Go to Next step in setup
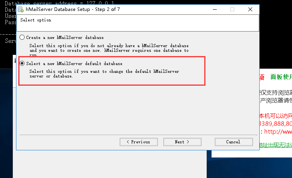The width and height of the screenshot is (292, 178). click(182, 142)
